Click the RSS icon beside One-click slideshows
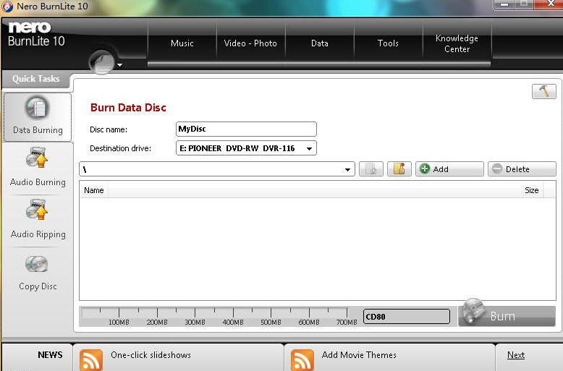Viewport: 563px width, 371px height. [91, 360]
